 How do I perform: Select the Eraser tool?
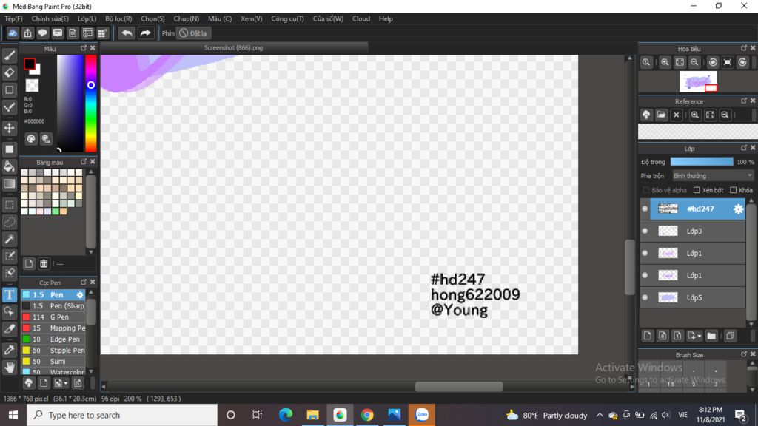click(x=9, y=73)
